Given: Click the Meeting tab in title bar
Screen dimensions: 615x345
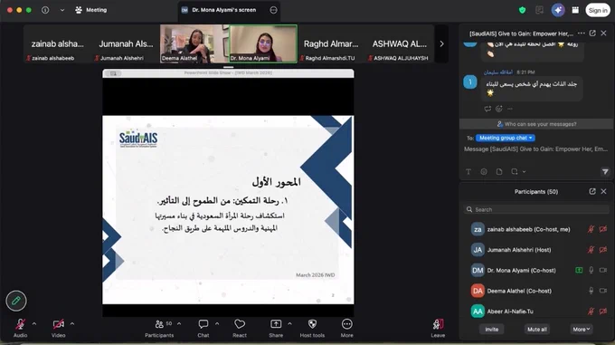Looking at the screenshot, I should click(91, 10).
